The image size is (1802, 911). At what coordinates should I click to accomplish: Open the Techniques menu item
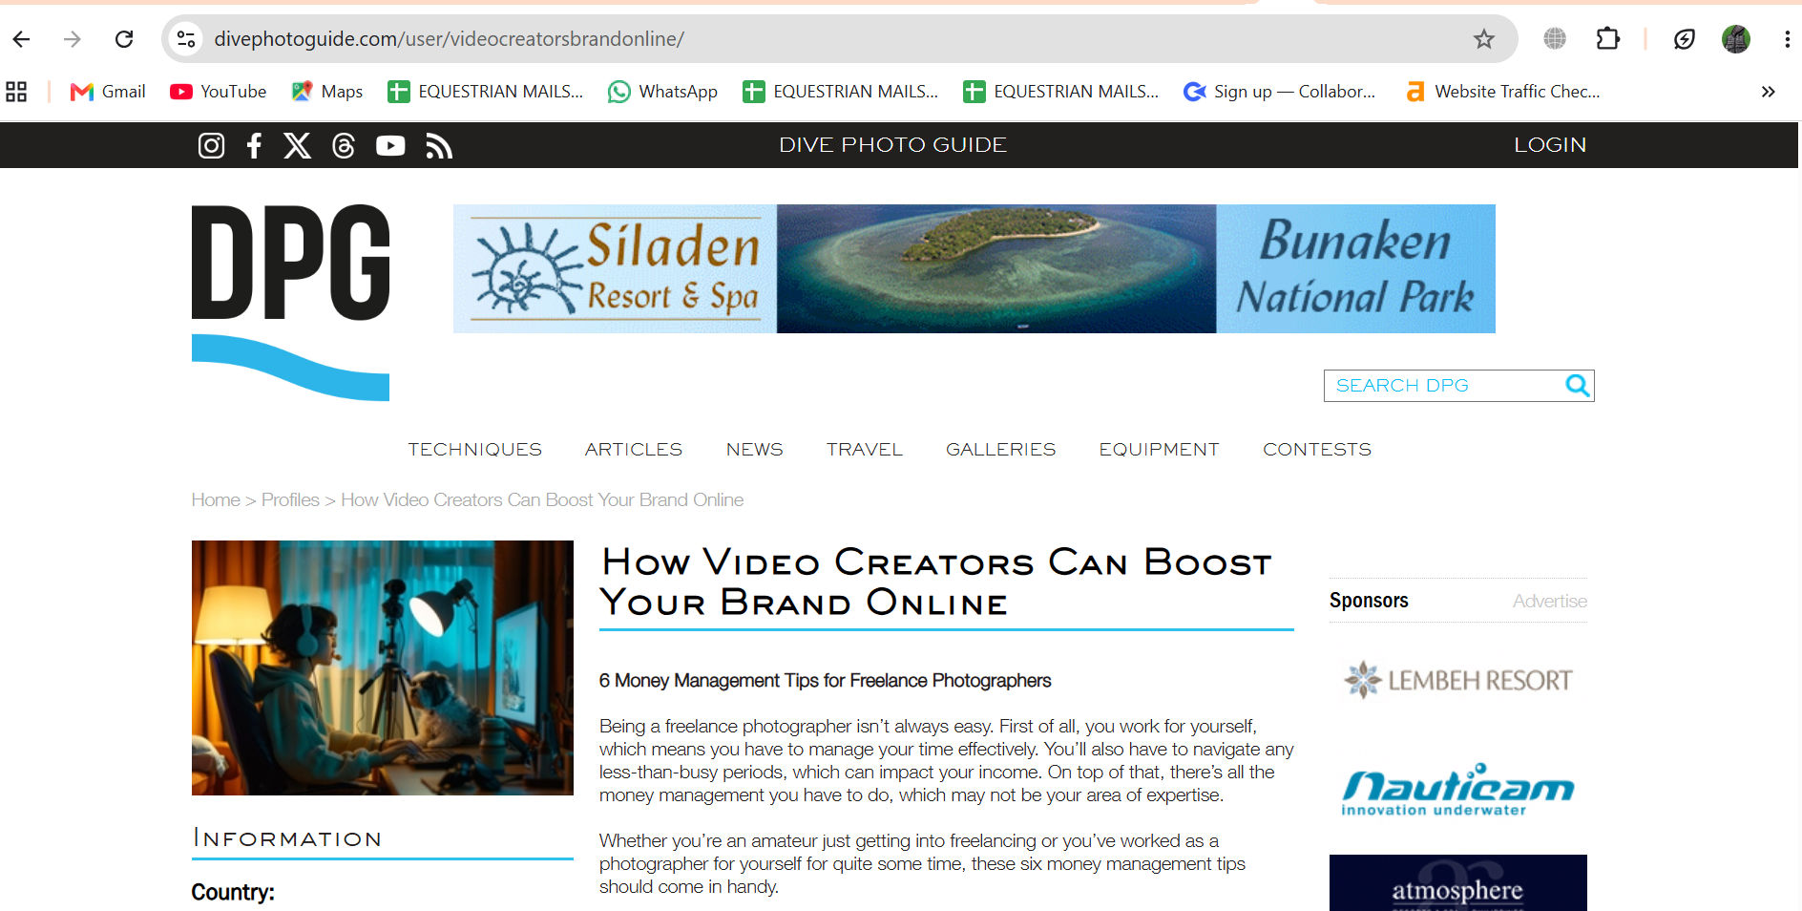click(474, 449)
